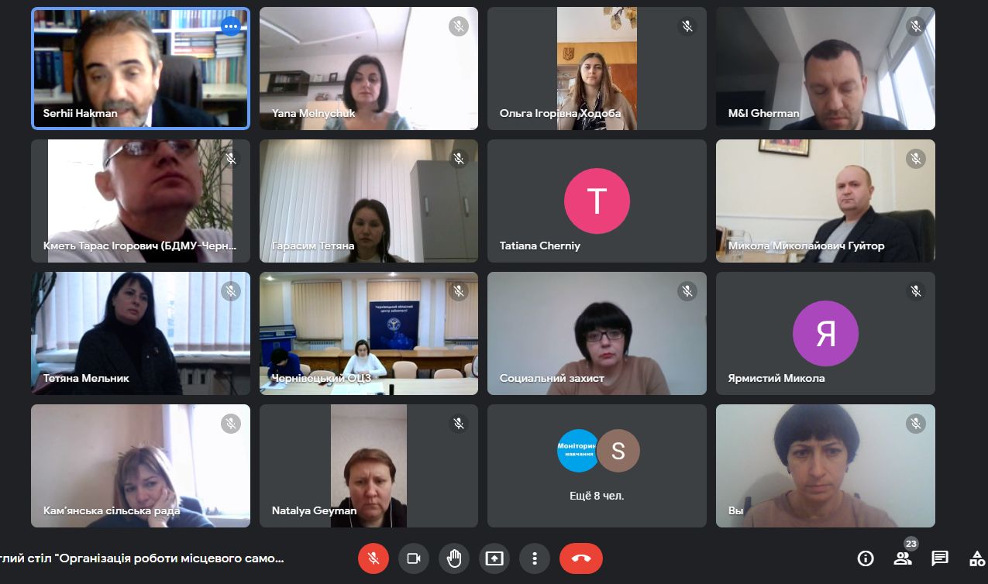The height and width of the screenshot is (584, 988).
Task: Select the Ярмистий Микола purple avatar
Action: (x=825, y=333)
